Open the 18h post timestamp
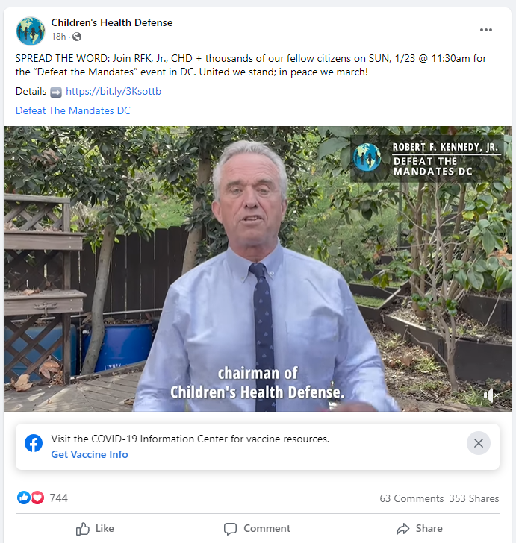 coord(58,37)
